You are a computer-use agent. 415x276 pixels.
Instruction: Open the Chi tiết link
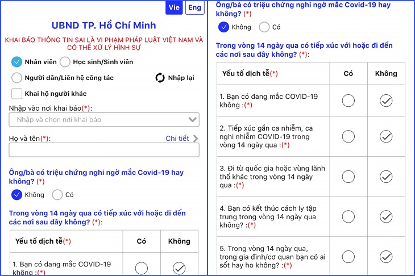(177, 138)
